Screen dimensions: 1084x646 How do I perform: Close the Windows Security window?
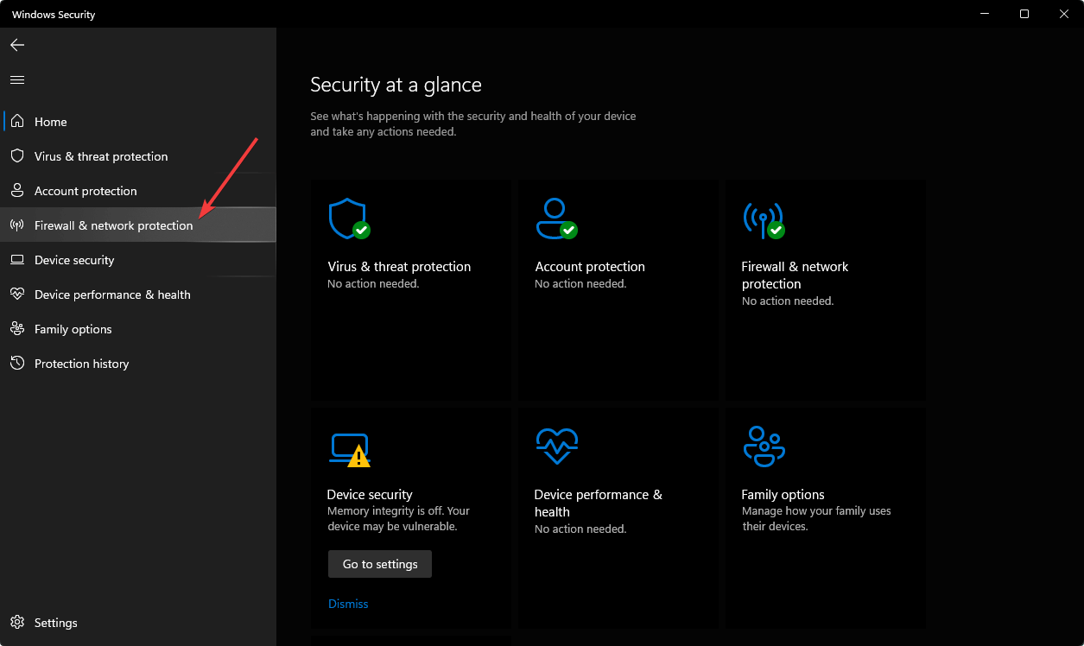coord(1063,14)
